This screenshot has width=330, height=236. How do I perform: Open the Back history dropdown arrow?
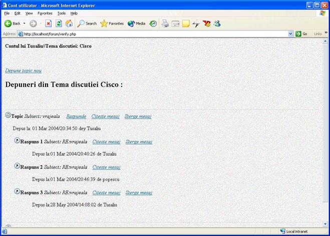tap(24, 23)
